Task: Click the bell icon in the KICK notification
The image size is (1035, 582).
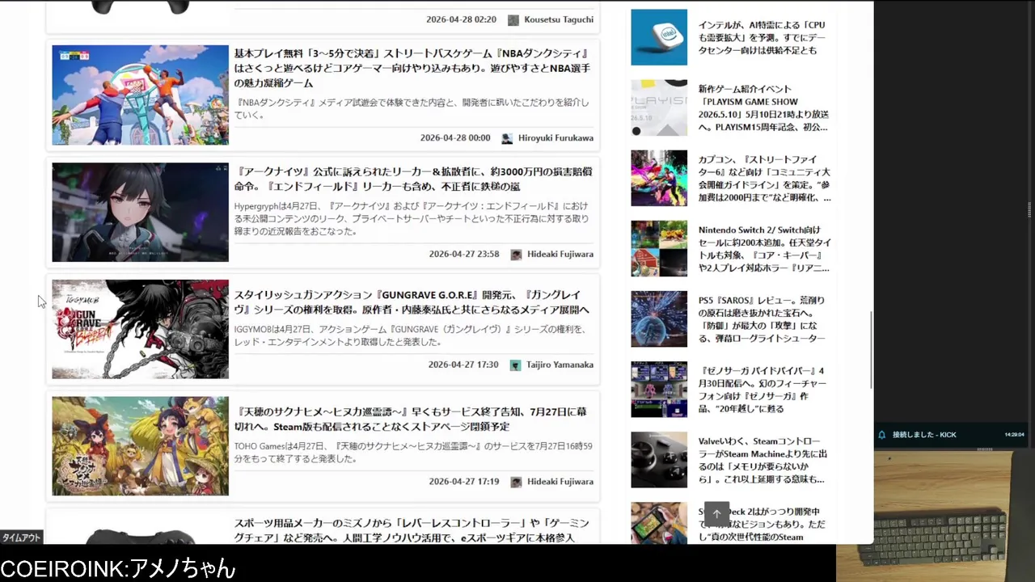Action: pyautogui.click(x=881, y=435)
